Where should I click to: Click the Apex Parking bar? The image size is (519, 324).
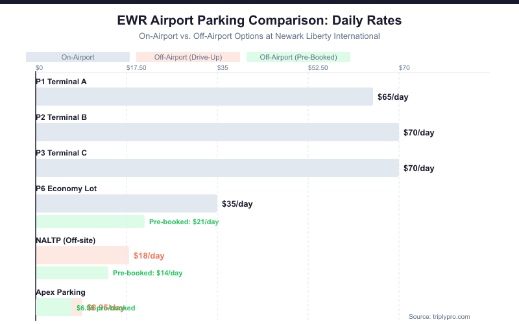click(54, 307)
